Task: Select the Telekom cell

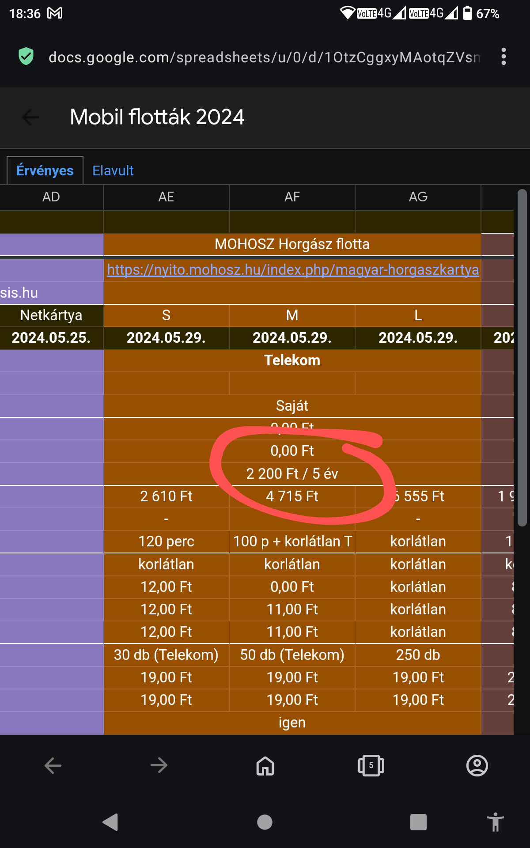Action: tap(292, 360)
